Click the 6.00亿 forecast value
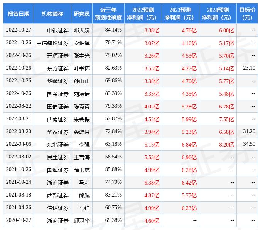 click(226, 30)
